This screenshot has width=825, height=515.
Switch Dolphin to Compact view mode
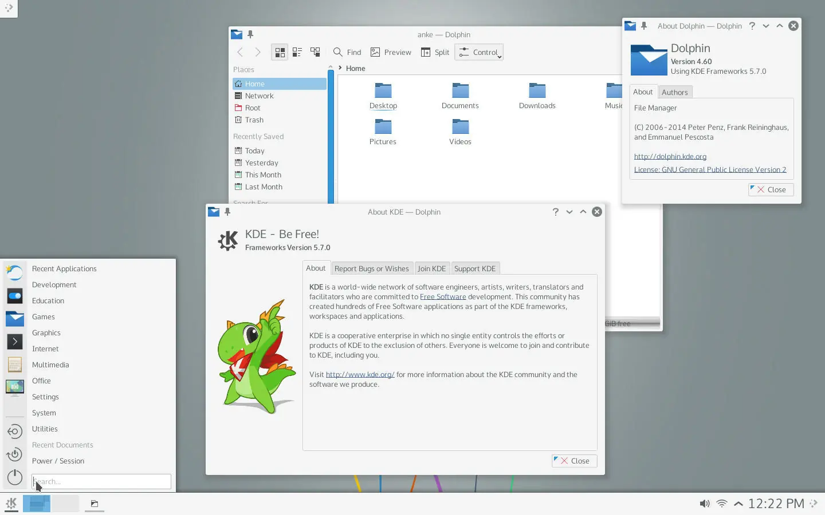[x=297, y=52]
